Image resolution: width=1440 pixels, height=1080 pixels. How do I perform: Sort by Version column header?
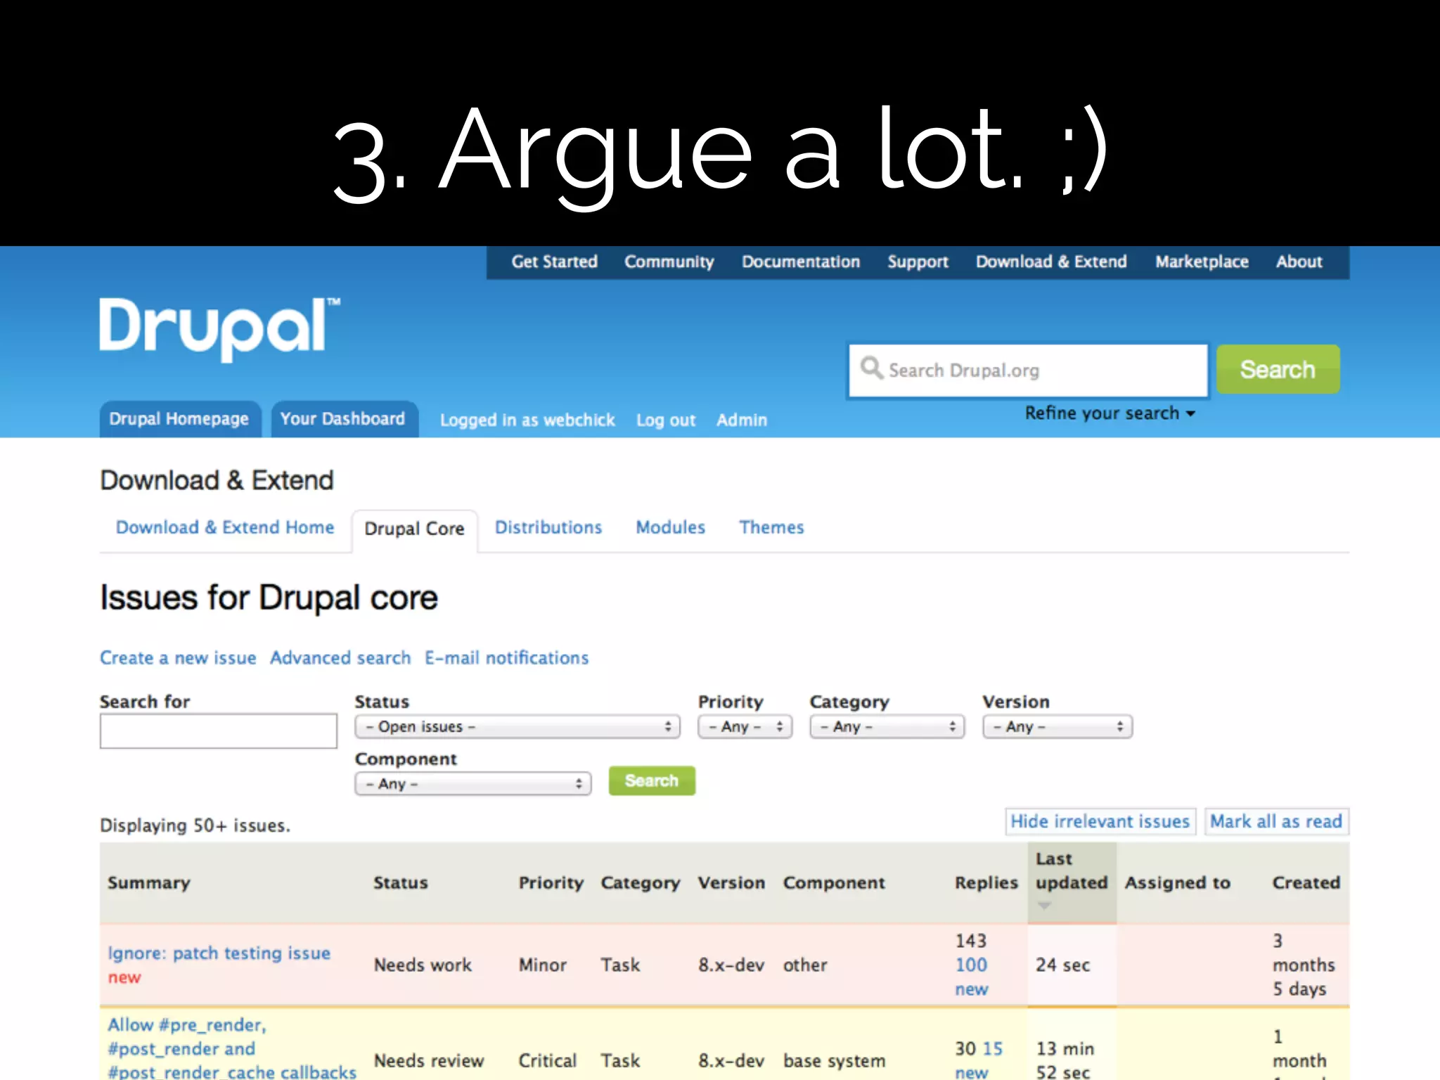[x=731, y=883]
